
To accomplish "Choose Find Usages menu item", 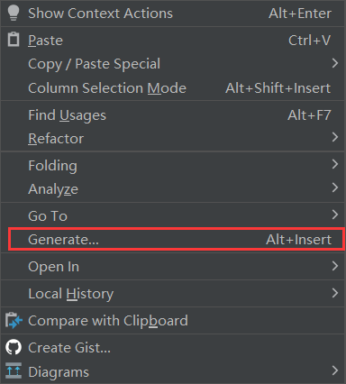I will click(173, 115).
